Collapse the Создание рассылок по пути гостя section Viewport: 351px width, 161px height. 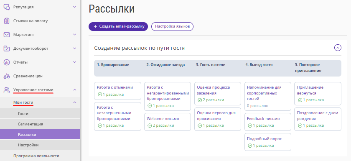coord(338,48)
